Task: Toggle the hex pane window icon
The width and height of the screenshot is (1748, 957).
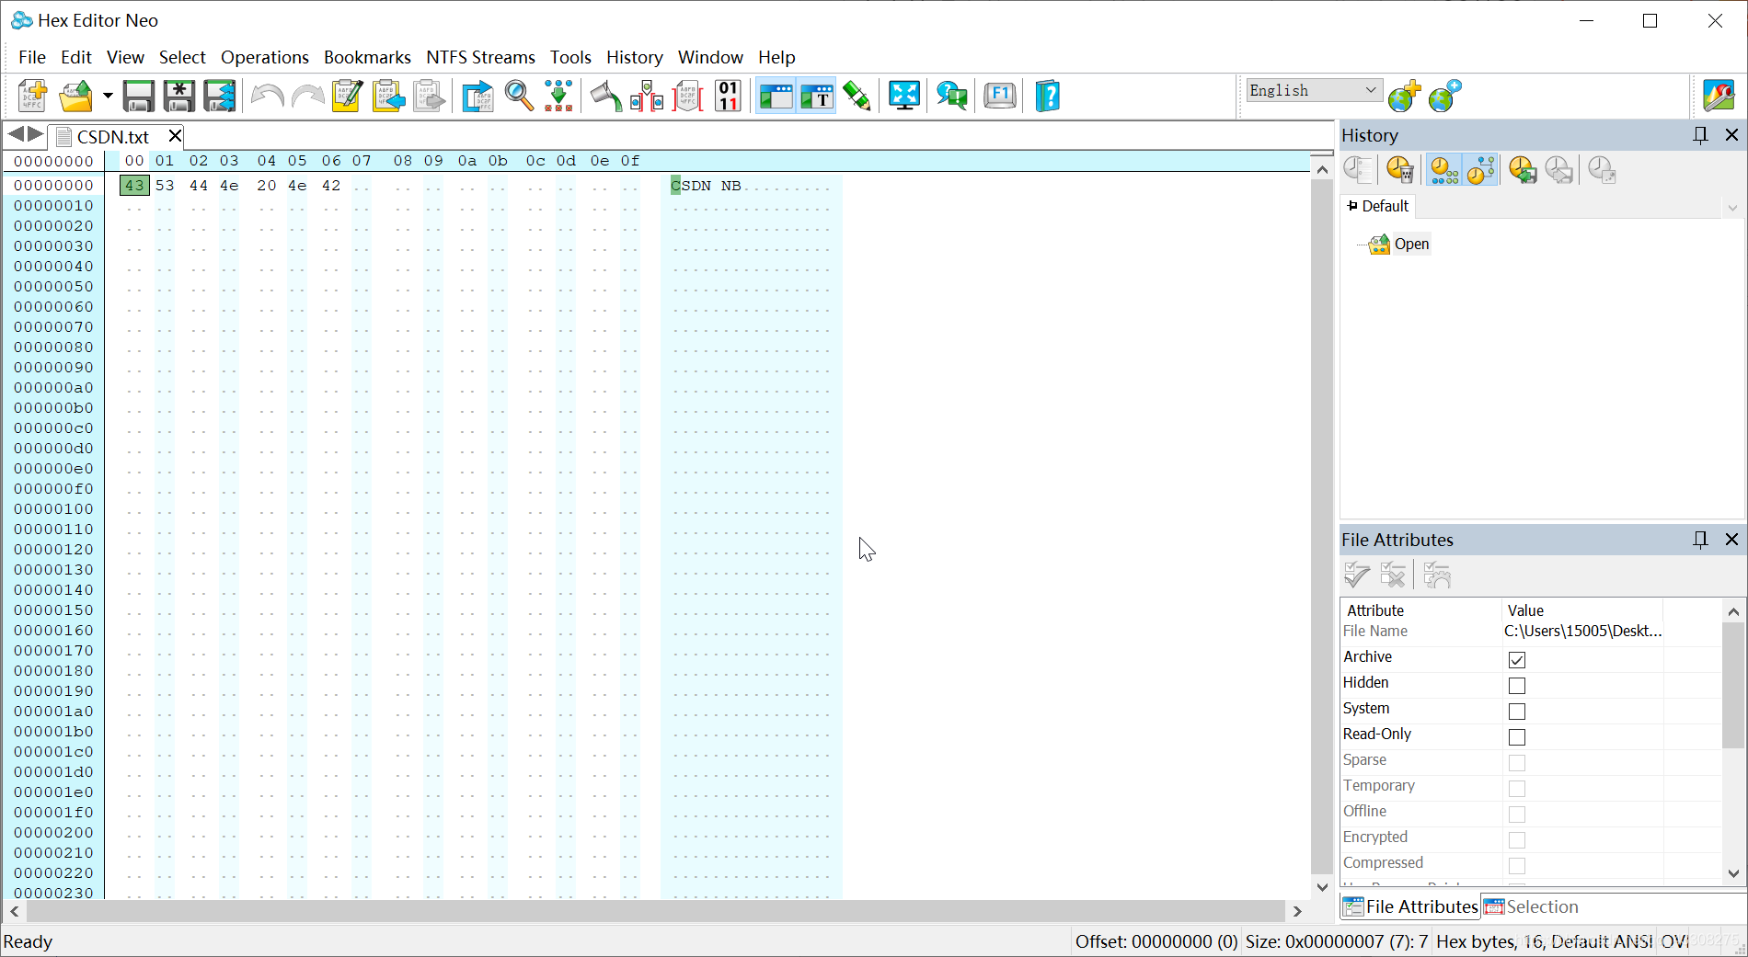Action: pos(776,96)
